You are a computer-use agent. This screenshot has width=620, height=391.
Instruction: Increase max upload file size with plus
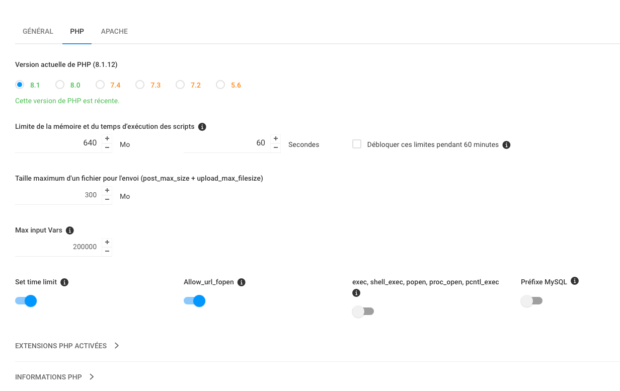click(107, 190)
